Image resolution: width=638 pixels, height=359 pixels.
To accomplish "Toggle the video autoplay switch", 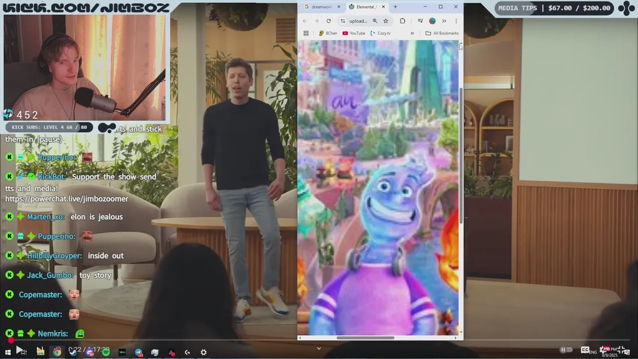I will click(x=565, y=350).
